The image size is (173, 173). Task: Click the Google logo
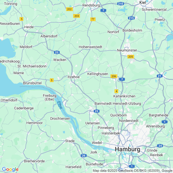coord(10,169)
